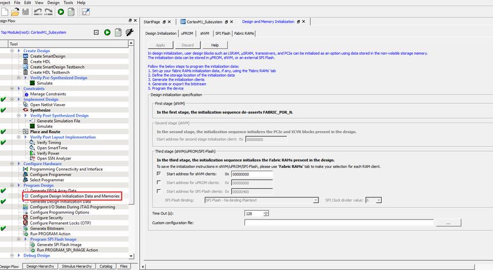This screenshot has height=270, width=493.
Task: Enable Start address for uPROM clients checkbox
Action: point(159,182)
